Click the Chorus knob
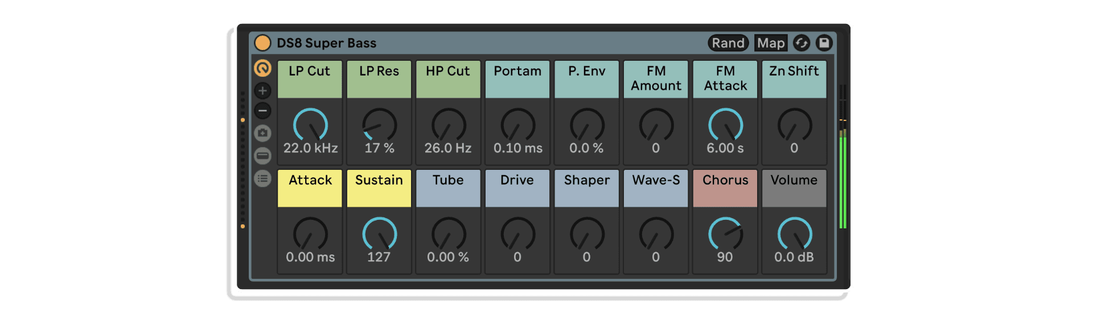This screenshot has height=313, width=1093. (725, 233)
